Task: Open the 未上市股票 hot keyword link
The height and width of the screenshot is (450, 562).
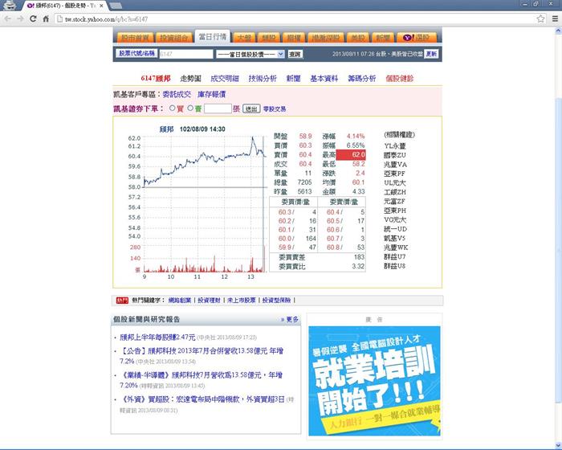Action: pos(241,301)
